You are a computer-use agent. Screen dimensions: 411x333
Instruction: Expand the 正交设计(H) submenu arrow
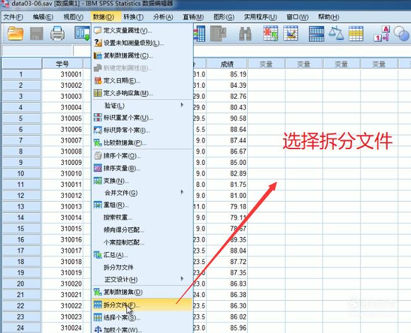click(182, 279)
